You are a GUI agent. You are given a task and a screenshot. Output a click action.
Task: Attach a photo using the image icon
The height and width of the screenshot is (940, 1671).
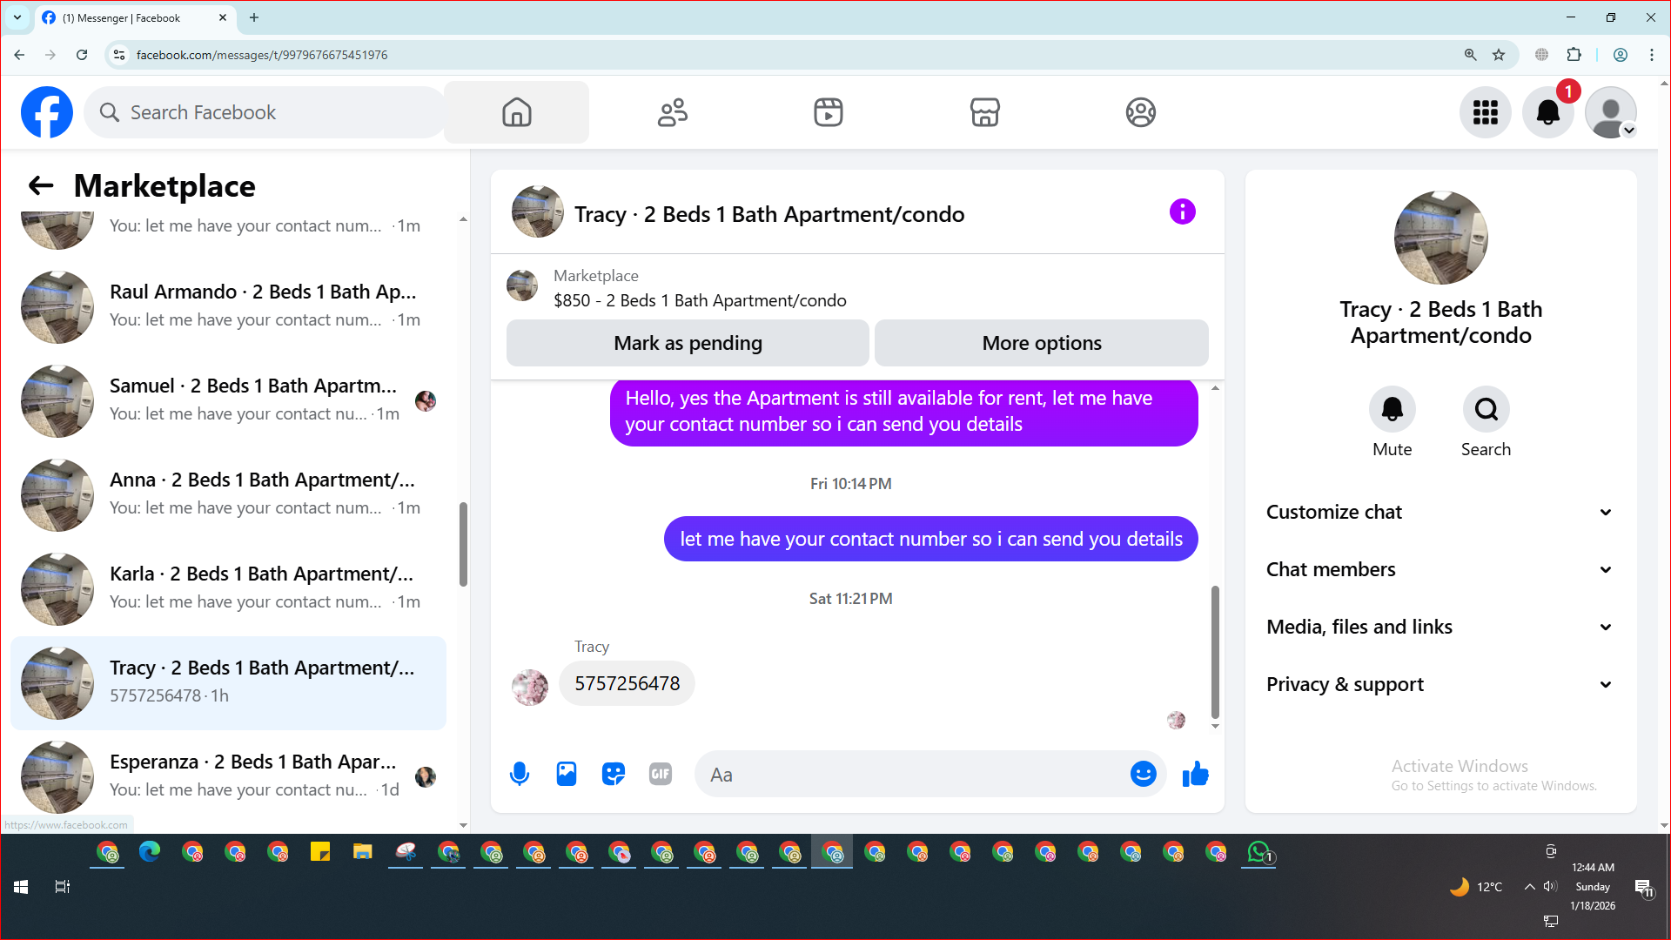pyautogui.click(x=567, y=774)
